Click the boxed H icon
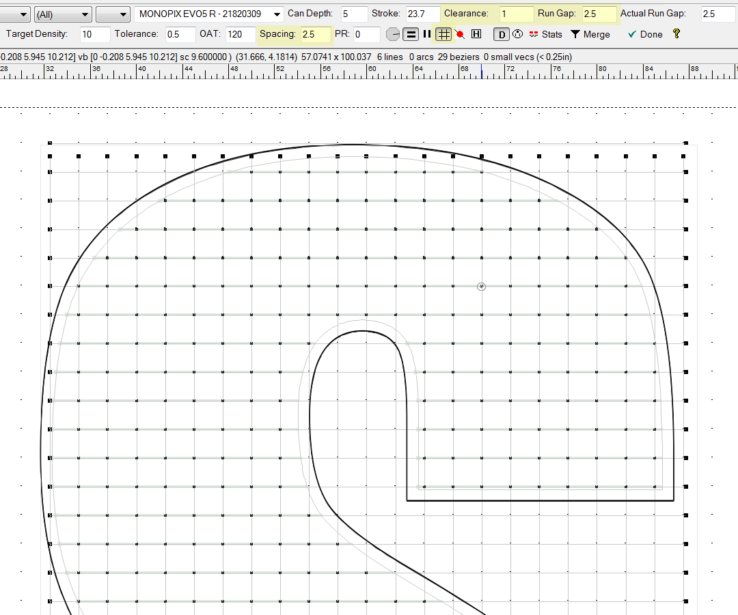Screen dimensions: 738x615 pos(476,34)
